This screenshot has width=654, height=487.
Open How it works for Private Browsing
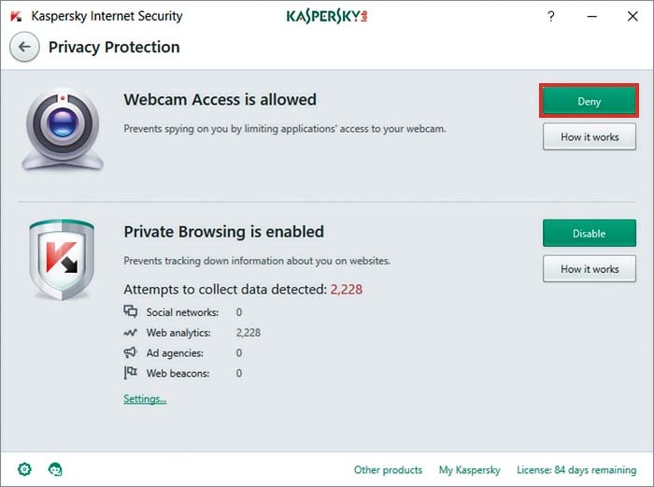tap(589, 269)
